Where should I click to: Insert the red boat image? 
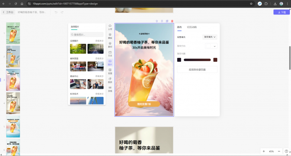point(78,66)
